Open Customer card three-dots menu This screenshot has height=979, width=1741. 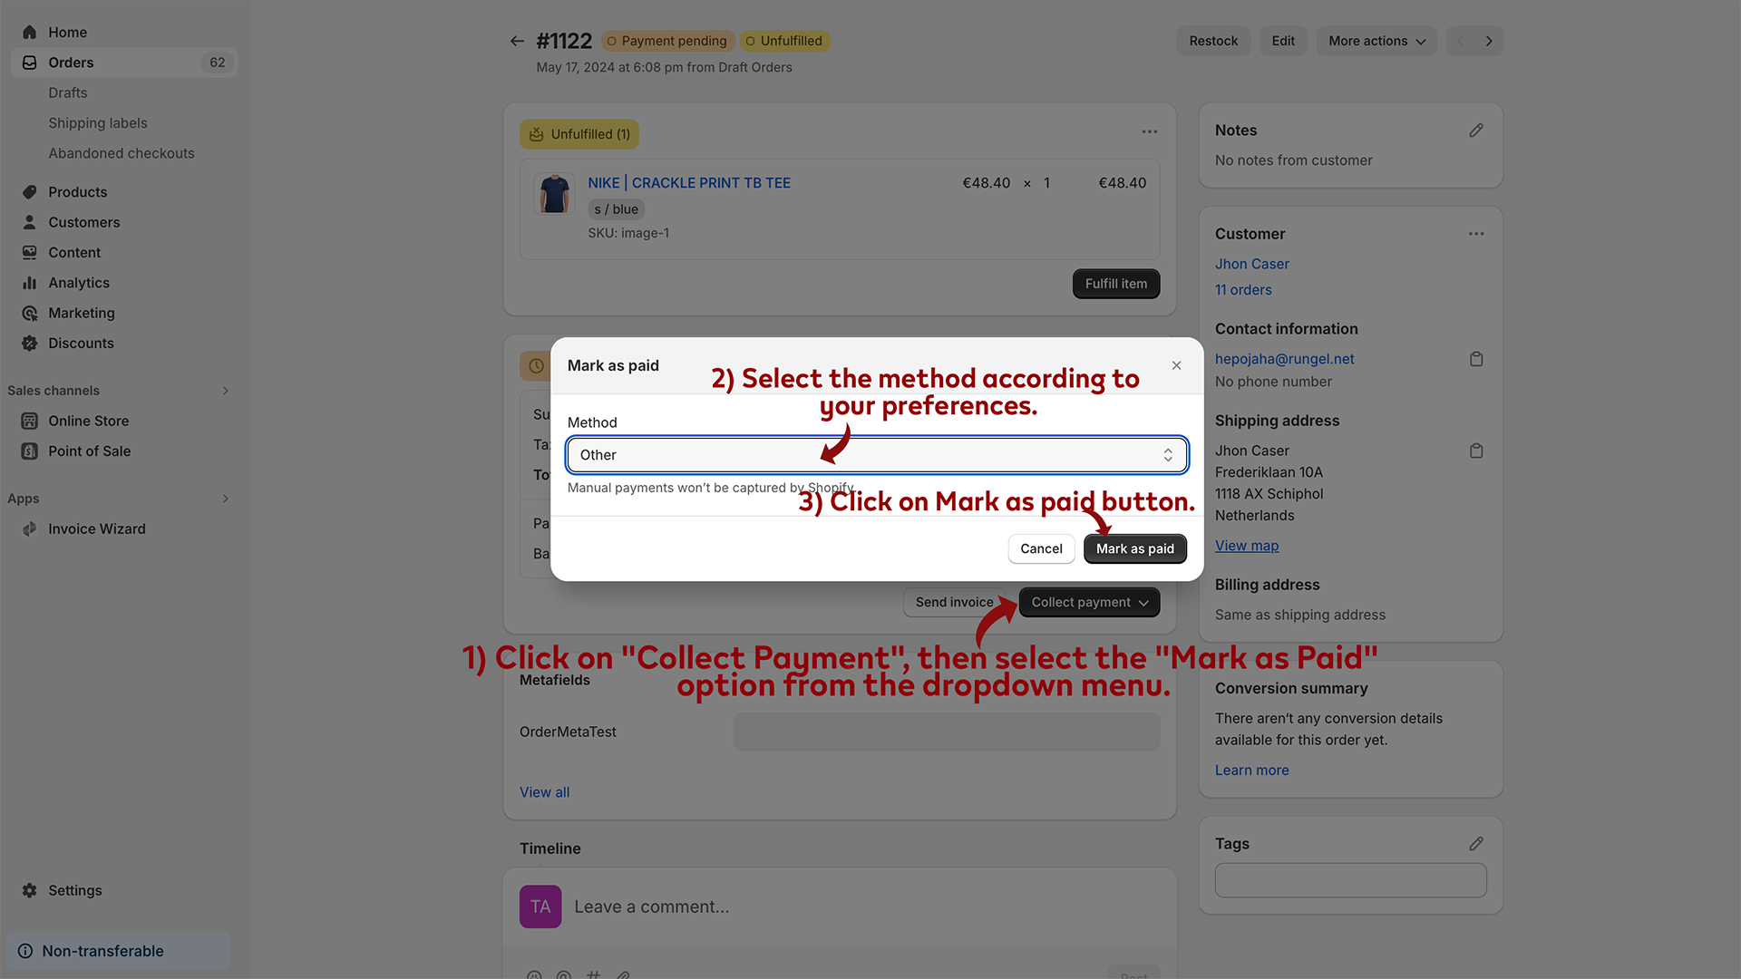click(x=1476, y=234)
